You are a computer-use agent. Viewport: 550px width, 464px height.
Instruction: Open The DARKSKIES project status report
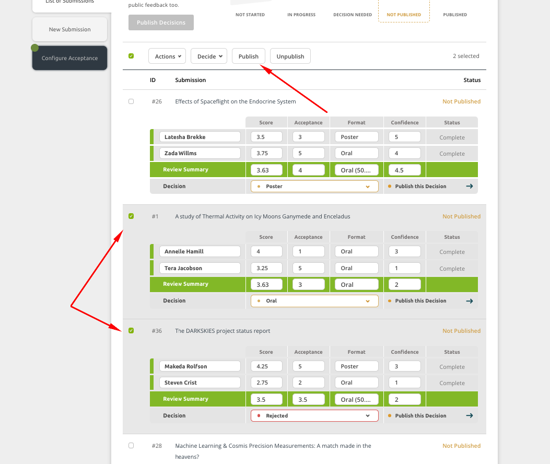pos(223,331)
